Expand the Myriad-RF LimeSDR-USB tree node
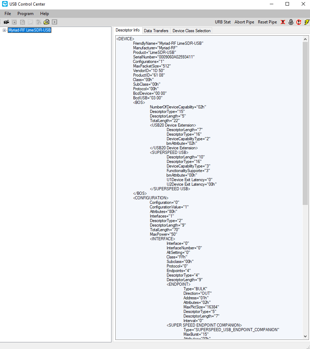310x349 pixels. coord(5,30)
